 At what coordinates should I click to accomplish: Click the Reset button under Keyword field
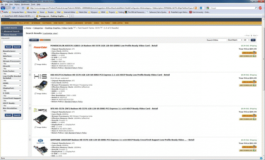(8, 47)
